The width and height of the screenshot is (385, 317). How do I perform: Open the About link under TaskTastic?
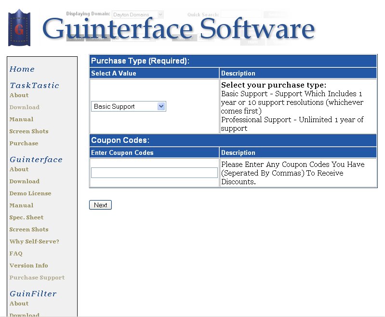pos(19,95)
